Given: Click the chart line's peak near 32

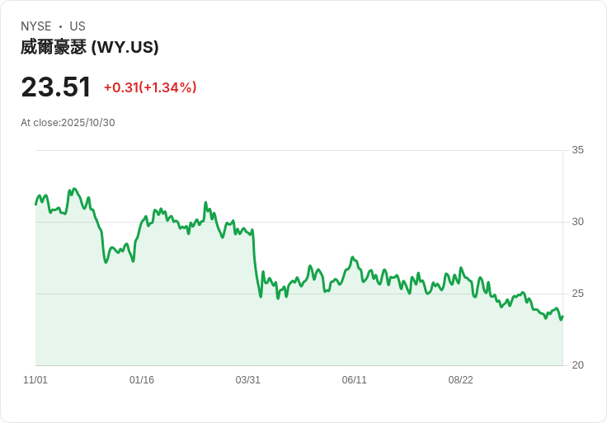Looking at the screenshot, I should pyautogui.click(x=74, y=189).
